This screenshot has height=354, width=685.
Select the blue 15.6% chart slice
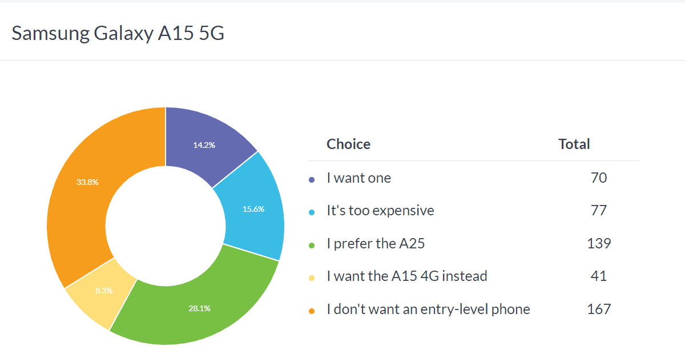(x=253, y=209)
